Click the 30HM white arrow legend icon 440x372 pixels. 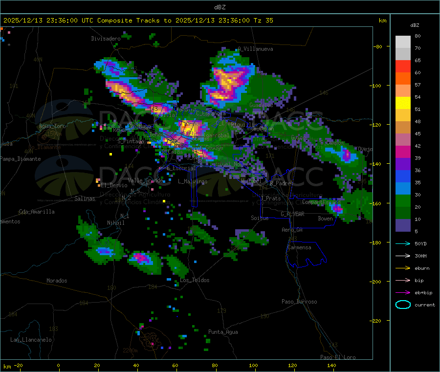click(403, 256)
